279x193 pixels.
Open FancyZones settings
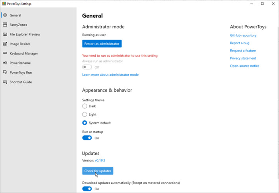[38, 25]
